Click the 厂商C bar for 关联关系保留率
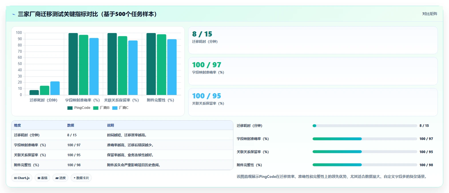Image resolution: width=449 pixels, height=193 pixels. (x=133, y=68)
